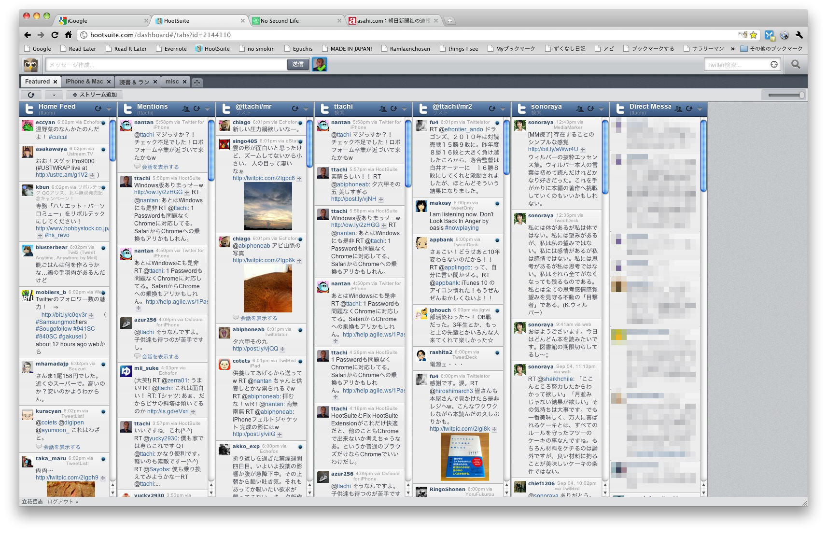
Task: Adjust the column width slider
Action: point(801,95)
